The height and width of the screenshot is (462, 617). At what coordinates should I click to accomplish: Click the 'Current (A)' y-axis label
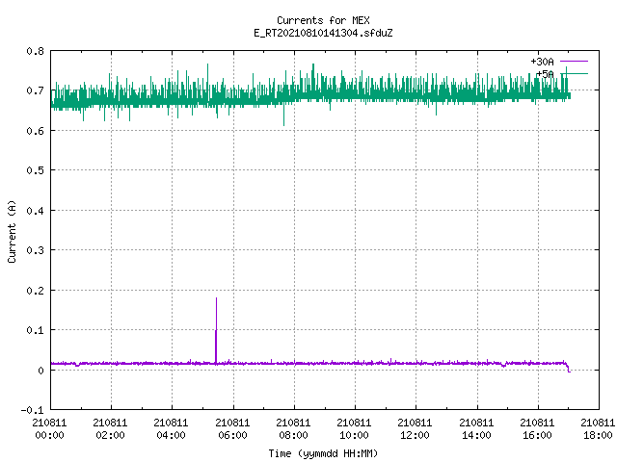pos(12,232)
